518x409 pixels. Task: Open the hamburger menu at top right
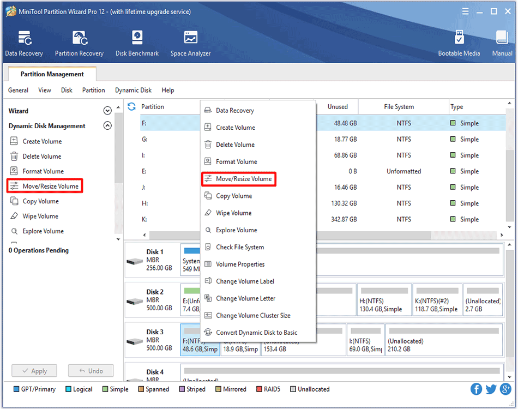coord(465,11)
